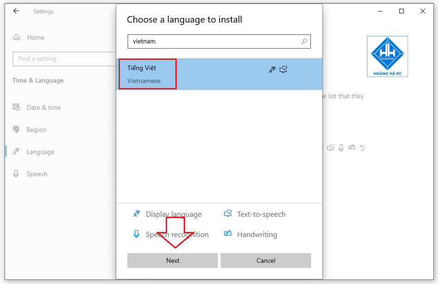This screenshot has width=438, height=284.
Task: Select the Display language icon in legend
Action: pos(137,214)
